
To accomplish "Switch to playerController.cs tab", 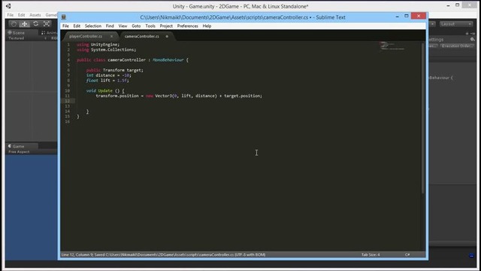I will [86, 36].
